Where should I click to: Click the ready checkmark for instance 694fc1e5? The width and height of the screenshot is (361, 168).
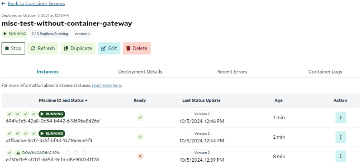[x=140, y=118]
